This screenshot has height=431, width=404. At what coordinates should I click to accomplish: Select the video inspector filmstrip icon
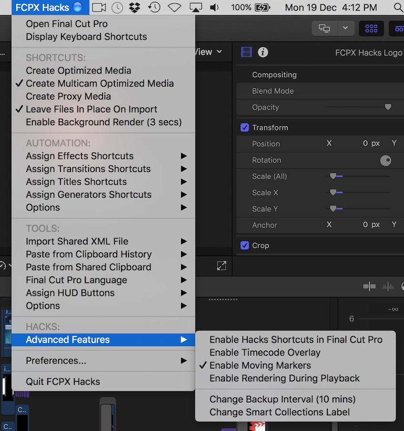pyautogui.click(x=246, y=52)
